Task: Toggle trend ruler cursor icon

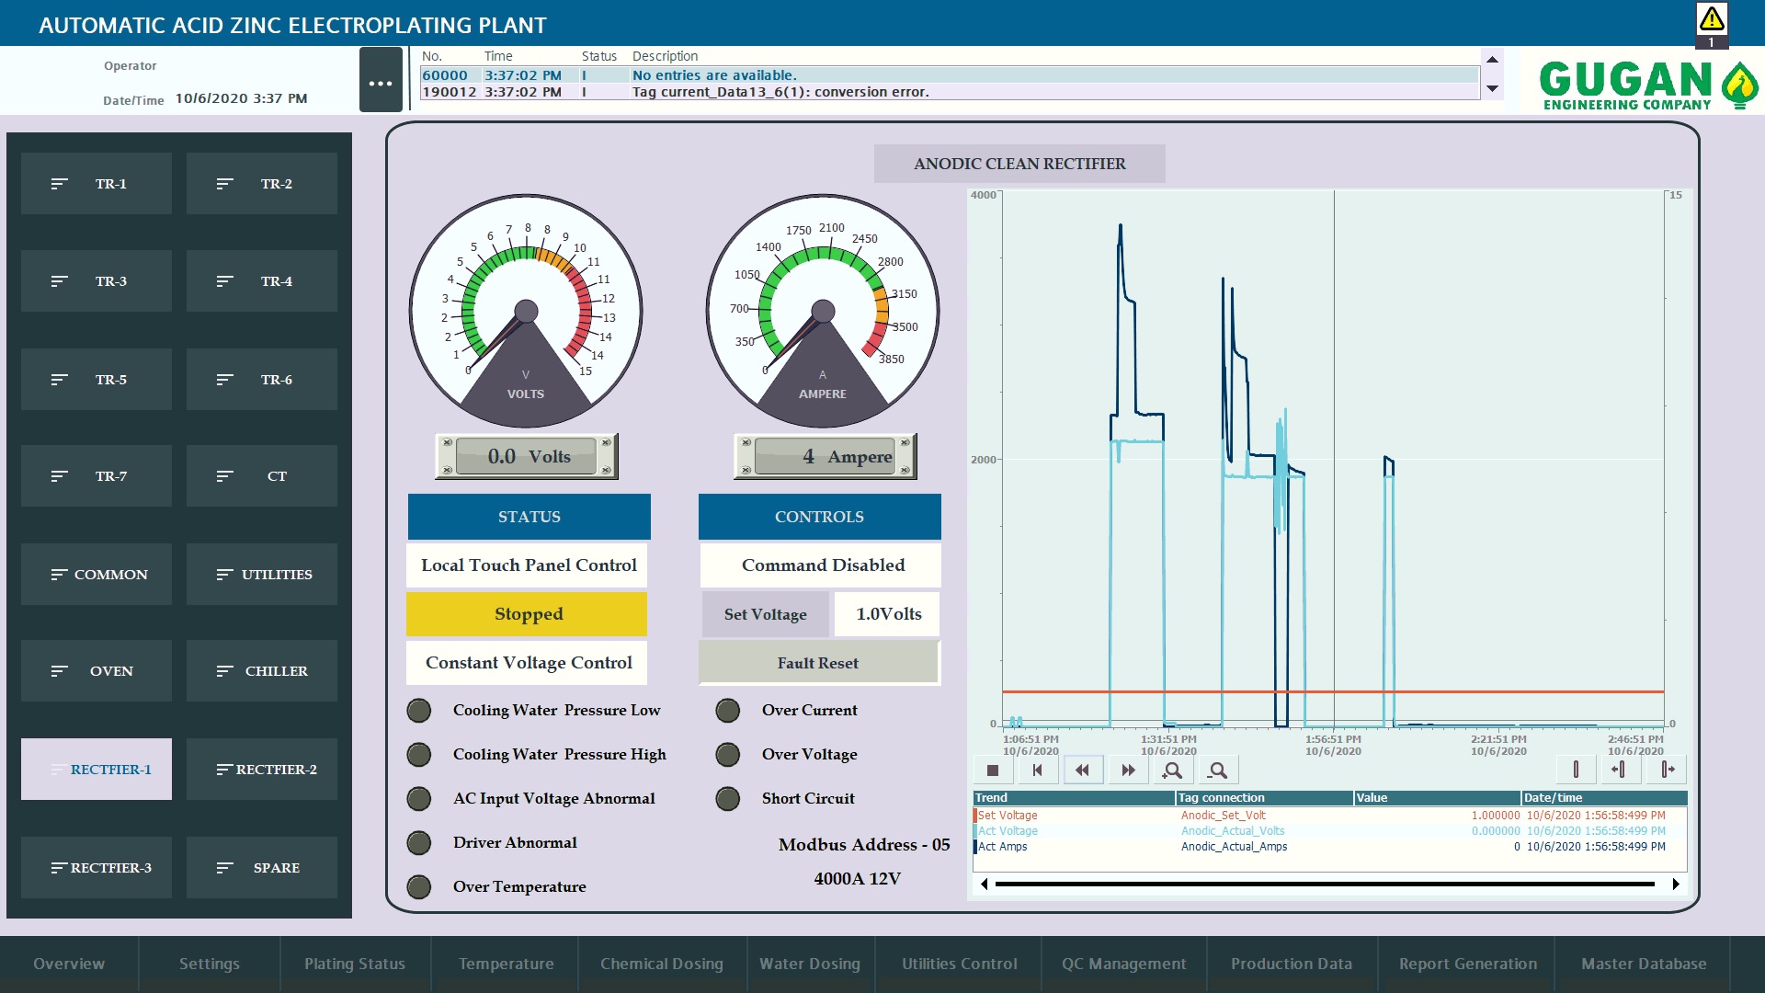Action: (1576, 770)
